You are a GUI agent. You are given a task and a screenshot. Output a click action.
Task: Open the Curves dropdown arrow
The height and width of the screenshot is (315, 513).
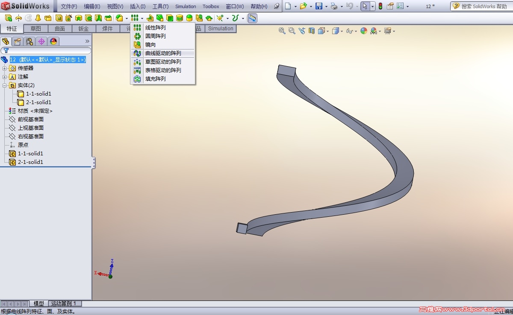[243, 18]
